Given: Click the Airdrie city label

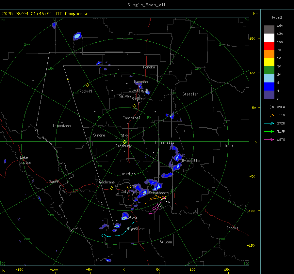Looking at the screenshot, I should (129, 174).
